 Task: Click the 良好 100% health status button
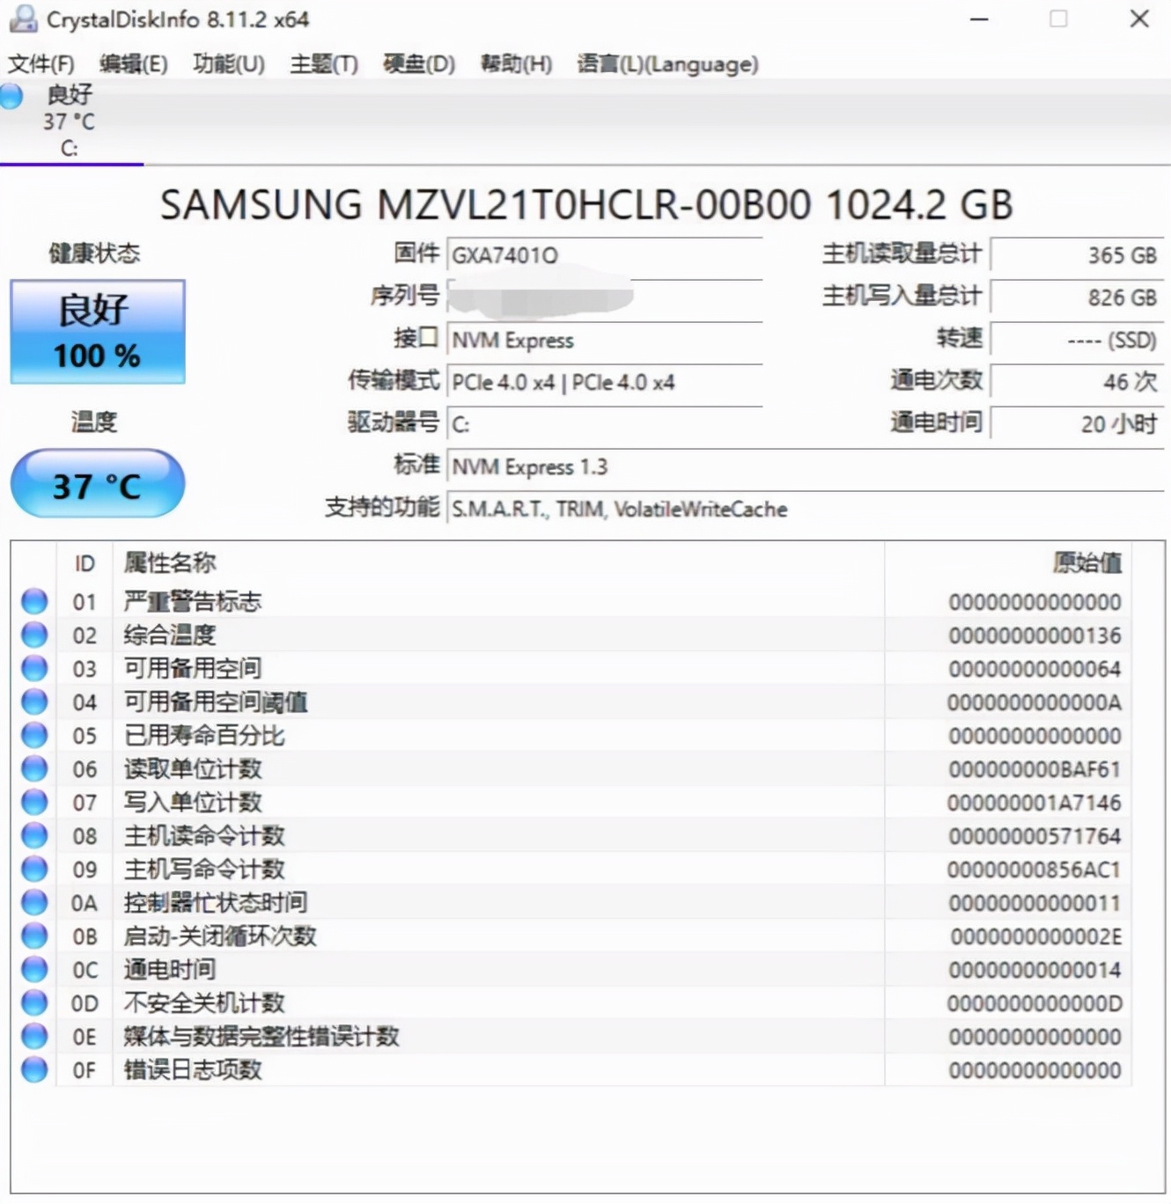click(x=97, y=332)
